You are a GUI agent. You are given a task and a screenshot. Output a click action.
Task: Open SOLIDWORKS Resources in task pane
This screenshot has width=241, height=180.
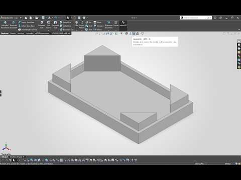pos(239,41)
